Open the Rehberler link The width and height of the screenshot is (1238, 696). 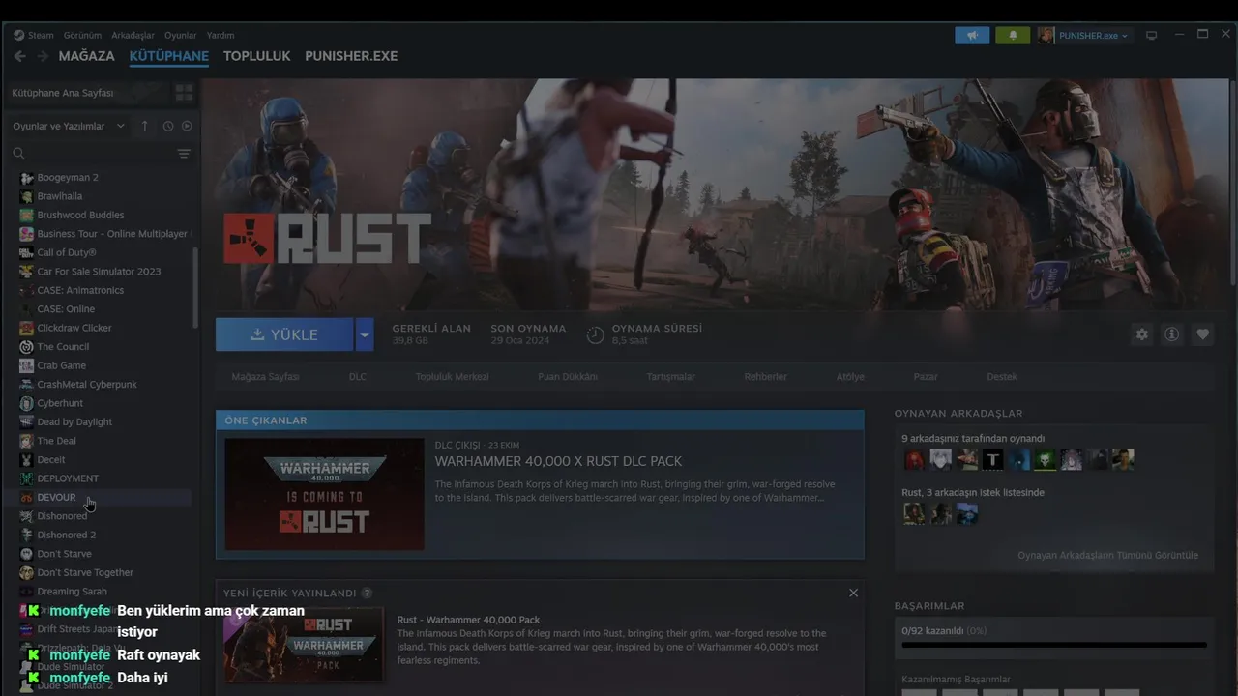pyautogui.click(x=765, y=377)
